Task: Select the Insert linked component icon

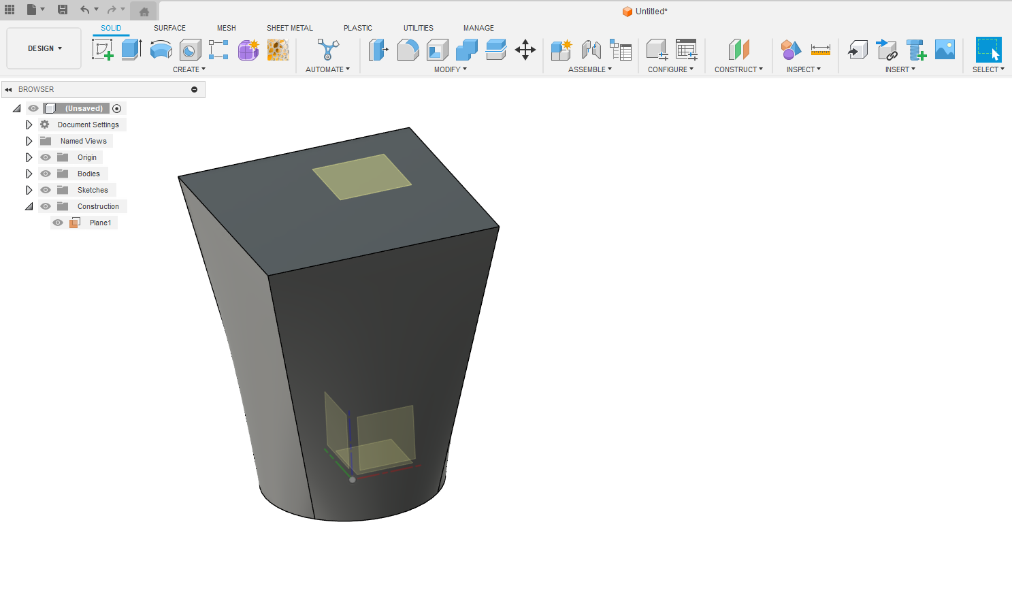Action: point(887,50)
